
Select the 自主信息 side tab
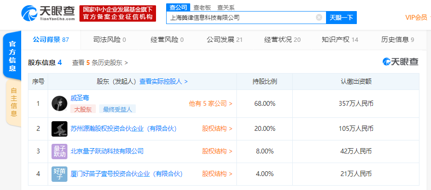[13, 102]
